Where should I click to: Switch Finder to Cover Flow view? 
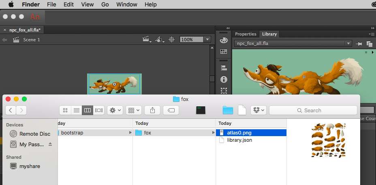tap(98, 110)
